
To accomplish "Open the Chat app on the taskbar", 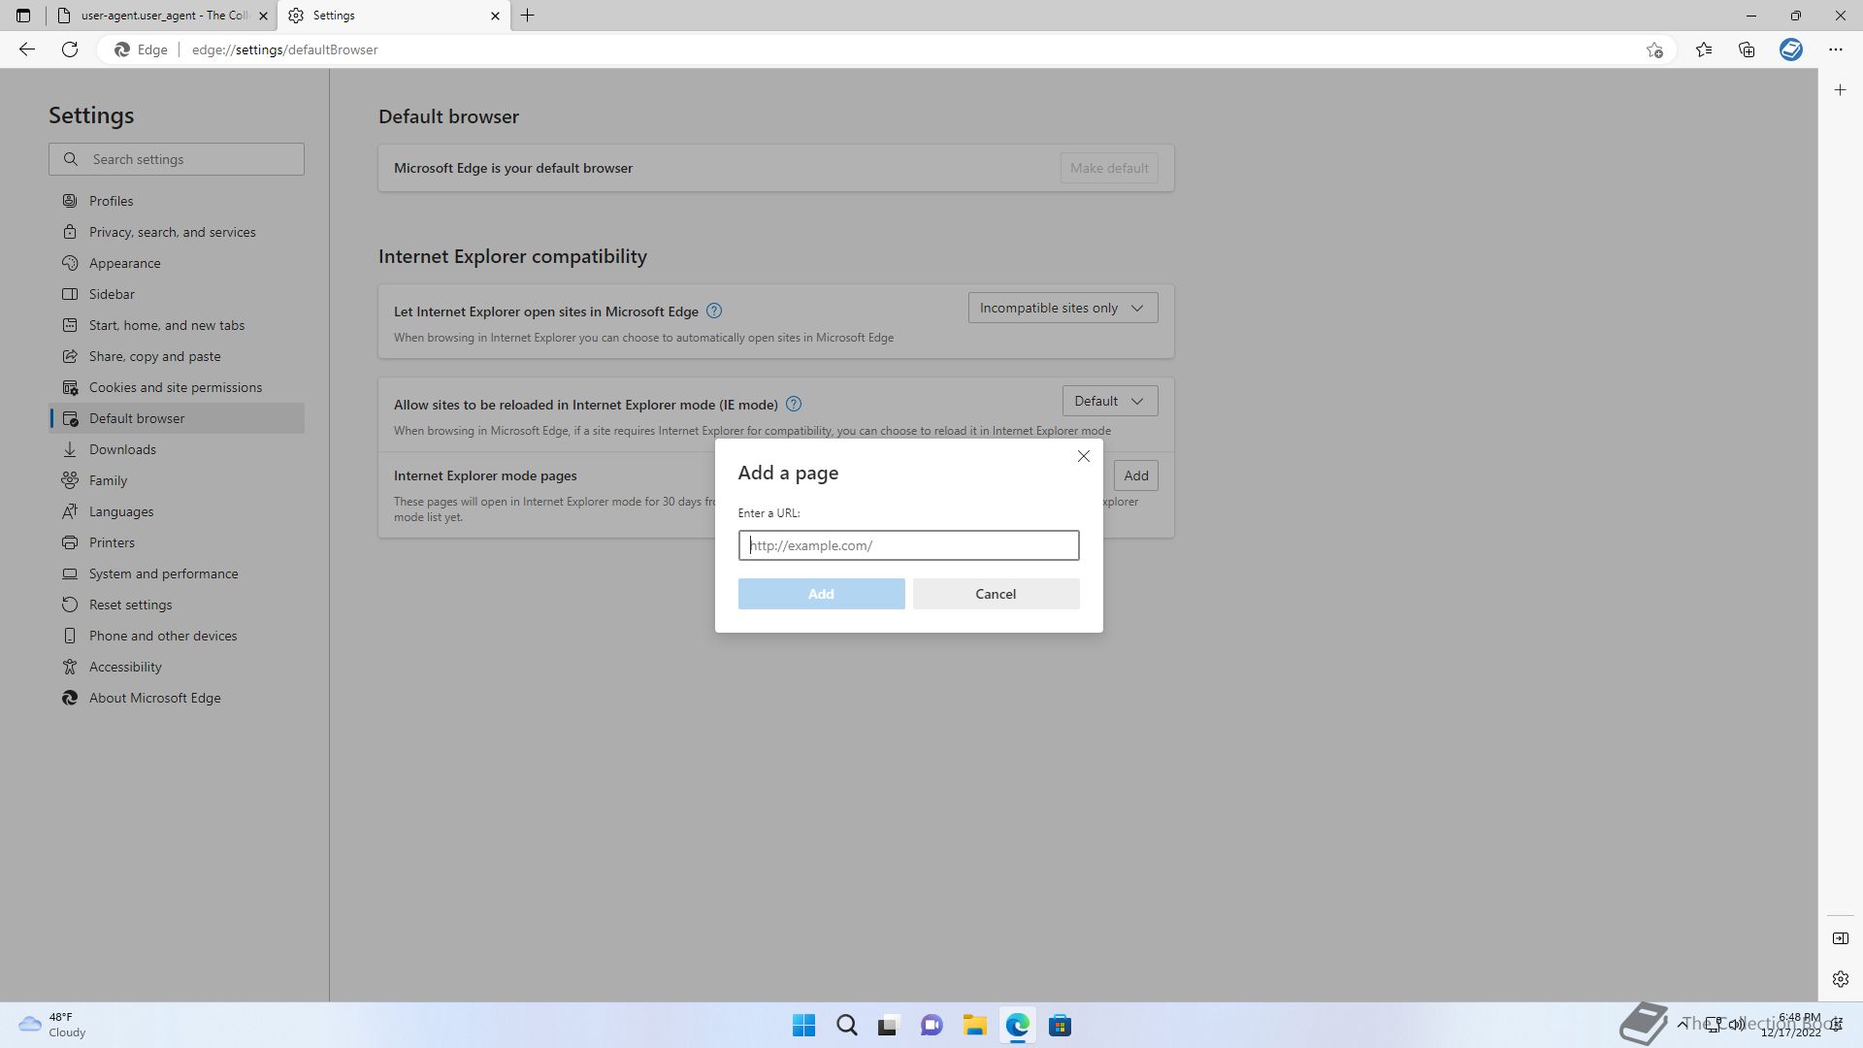I will coord(931,1026).
